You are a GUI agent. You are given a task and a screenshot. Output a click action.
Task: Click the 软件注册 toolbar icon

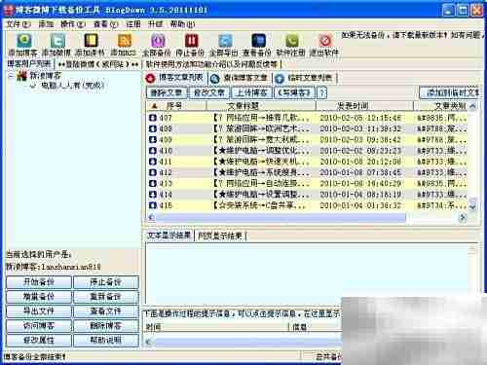pos(291,41)
